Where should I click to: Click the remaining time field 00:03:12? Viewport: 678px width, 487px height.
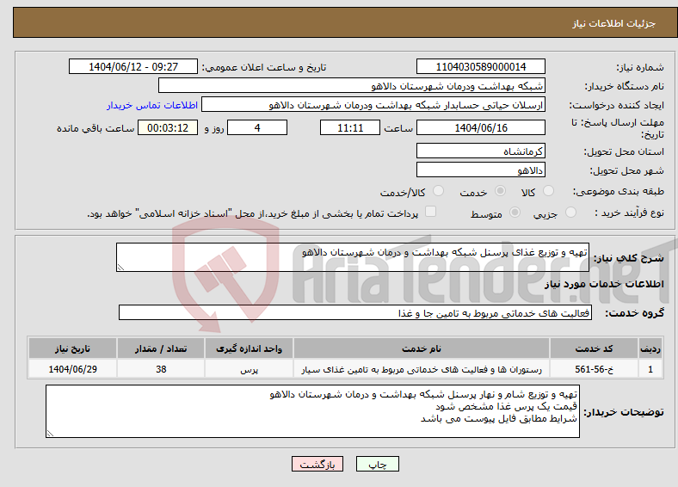coord(168,127)
